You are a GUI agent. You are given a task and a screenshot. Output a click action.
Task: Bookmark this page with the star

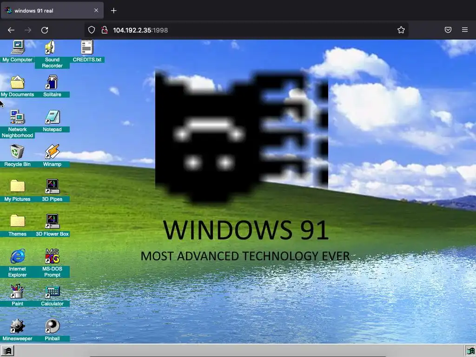pos(401,30)
